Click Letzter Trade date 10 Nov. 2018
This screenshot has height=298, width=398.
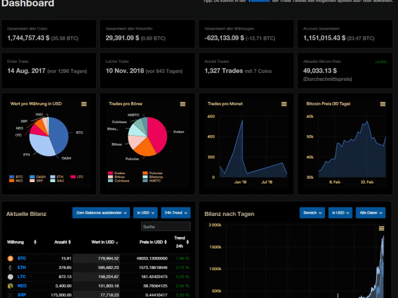124,71
